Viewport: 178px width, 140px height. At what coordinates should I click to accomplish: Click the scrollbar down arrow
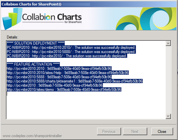pyautogui.click(x=168, y=116)
